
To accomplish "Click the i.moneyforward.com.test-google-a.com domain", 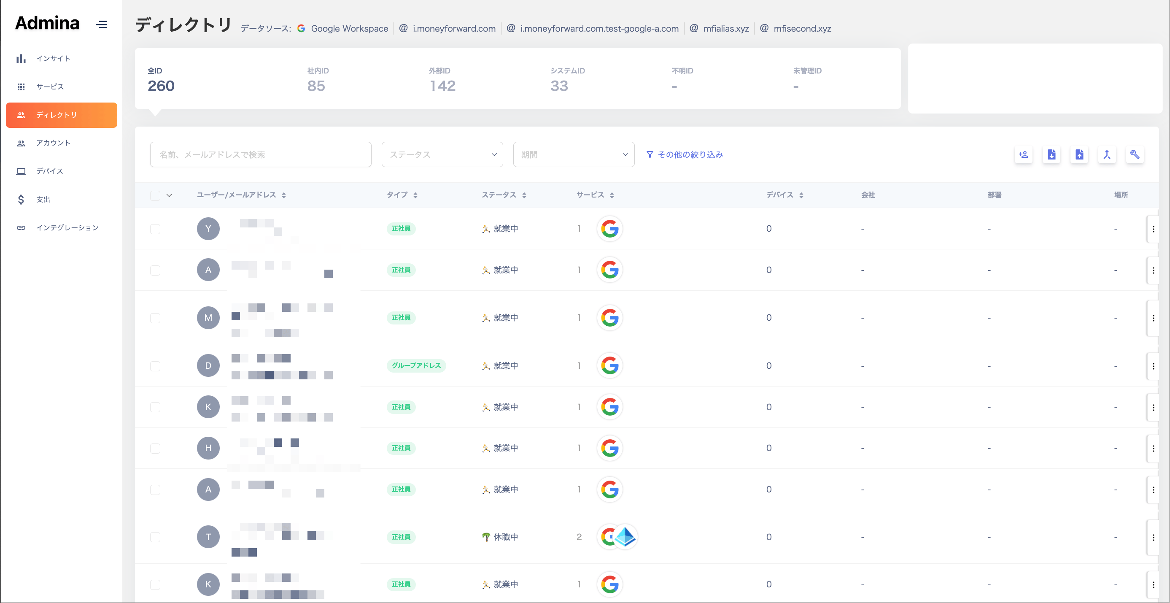I will (x=592, y=29).
